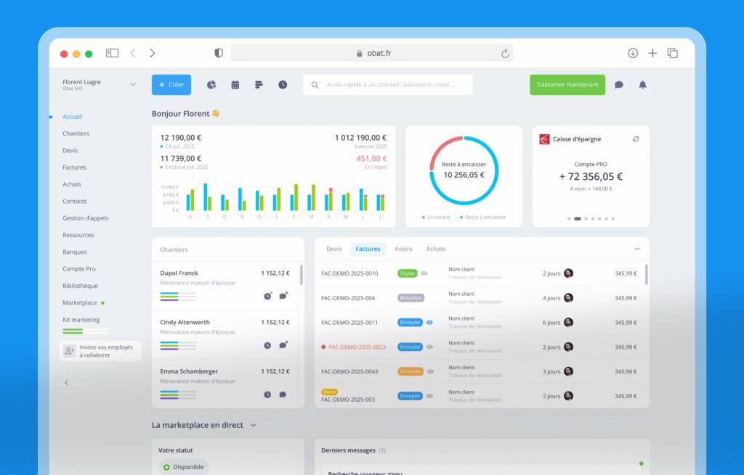Open the calendar planning icon

235,85
